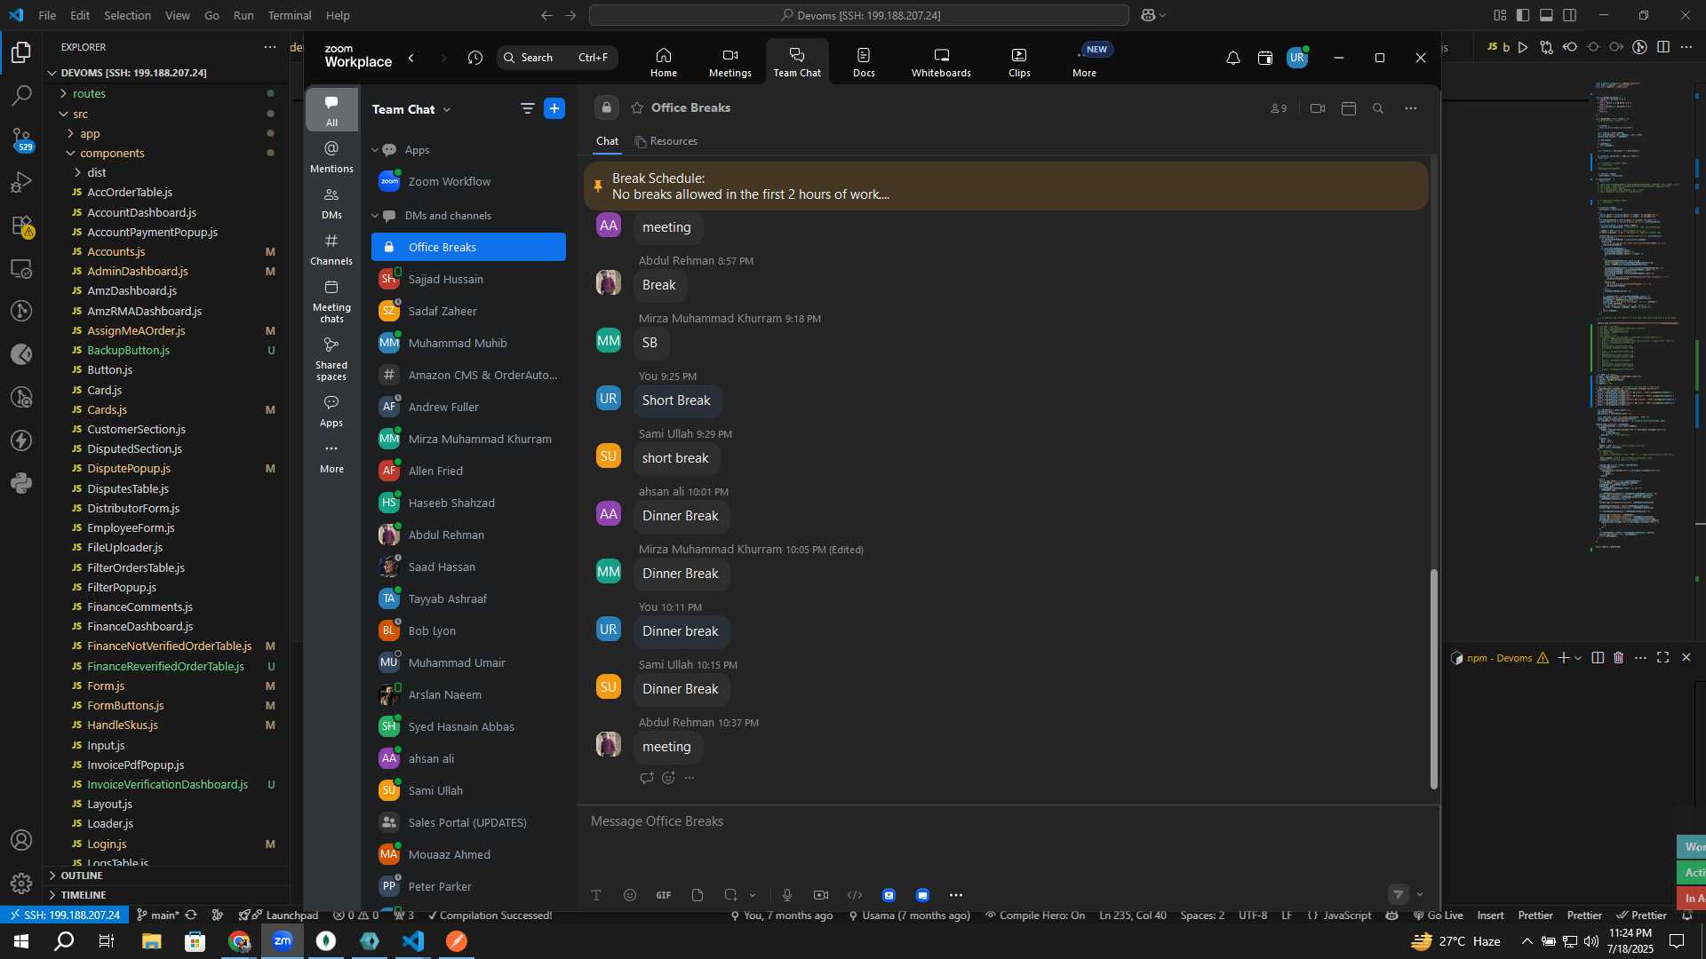Filter the Team Chat list
This screenshot has width=1706, height=959.
click(x=527, y=108)
